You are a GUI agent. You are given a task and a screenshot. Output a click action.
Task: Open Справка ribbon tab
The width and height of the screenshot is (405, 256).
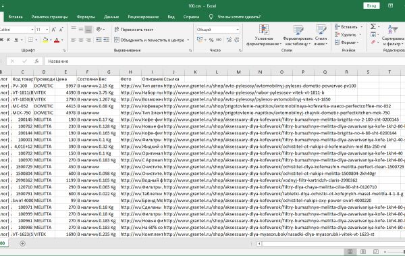(191, 17)
